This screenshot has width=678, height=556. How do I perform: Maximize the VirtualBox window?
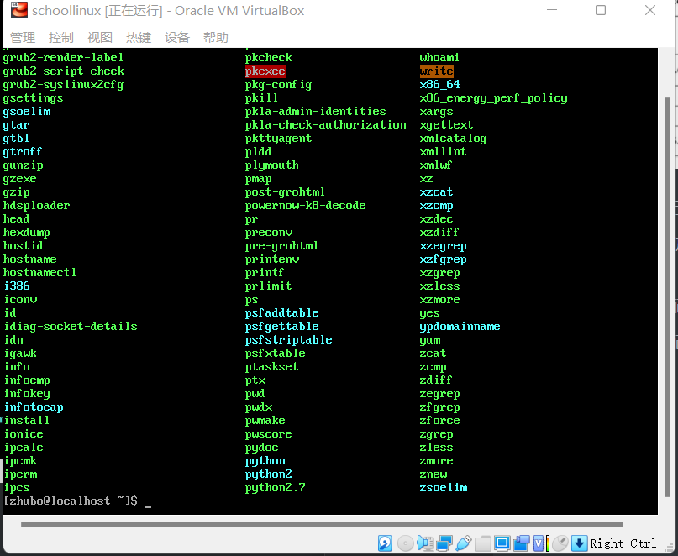pos(601,10)
